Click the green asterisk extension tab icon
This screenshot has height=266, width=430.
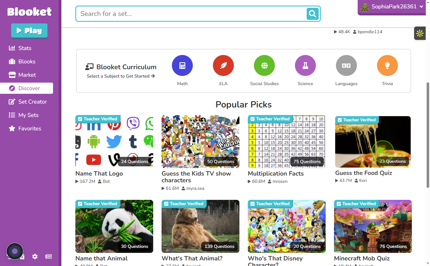[x=420, y=33]
